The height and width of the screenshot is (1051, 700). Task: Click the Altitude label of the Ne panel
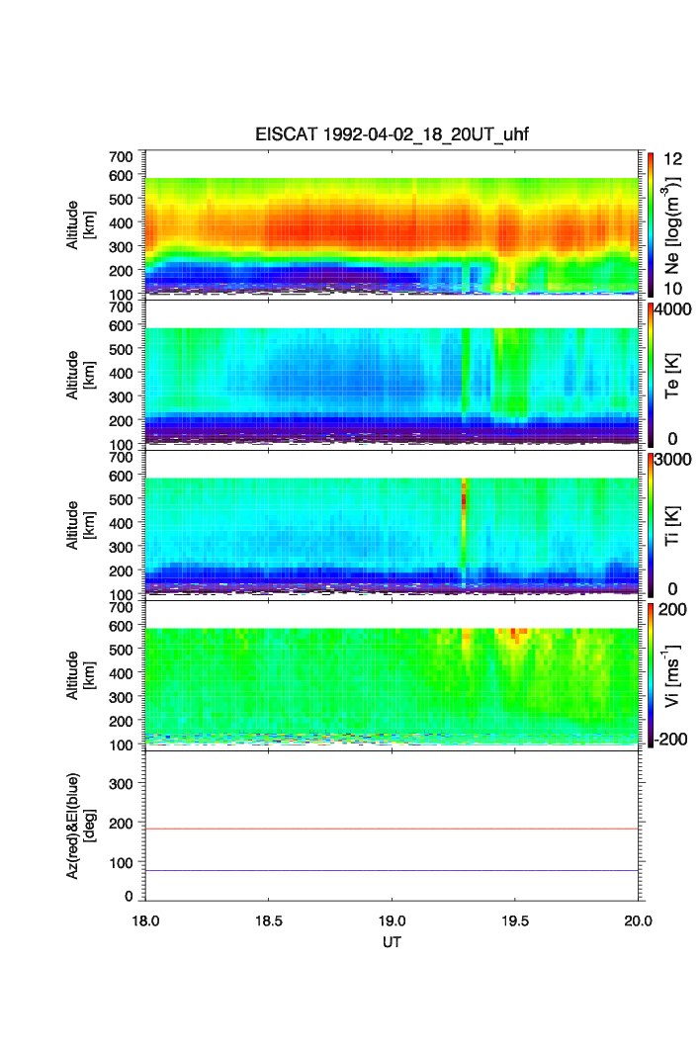[x=80, y=225]
